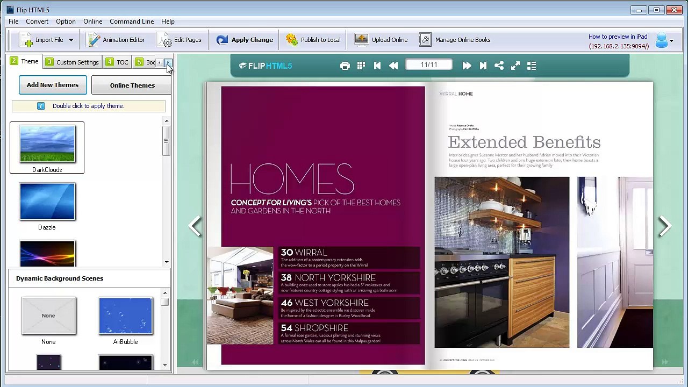688x387 pixels.
Task: Click the theme list scrollbar down arrow
Action: coord(167,262)
